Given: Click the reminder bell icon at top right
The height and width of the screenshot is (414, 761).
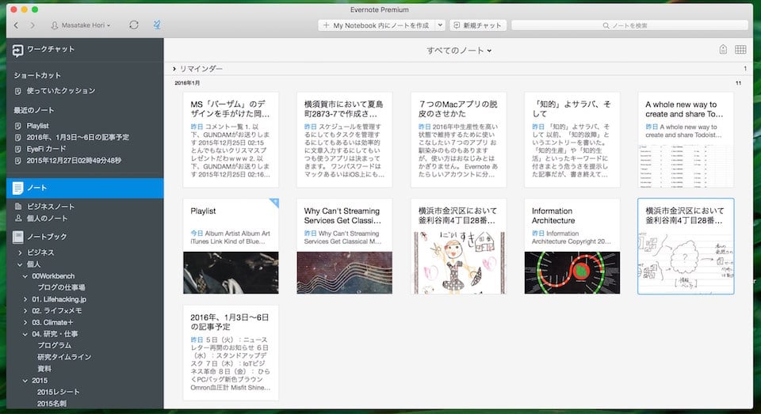Looking at the screenshot, I should 723,49.
